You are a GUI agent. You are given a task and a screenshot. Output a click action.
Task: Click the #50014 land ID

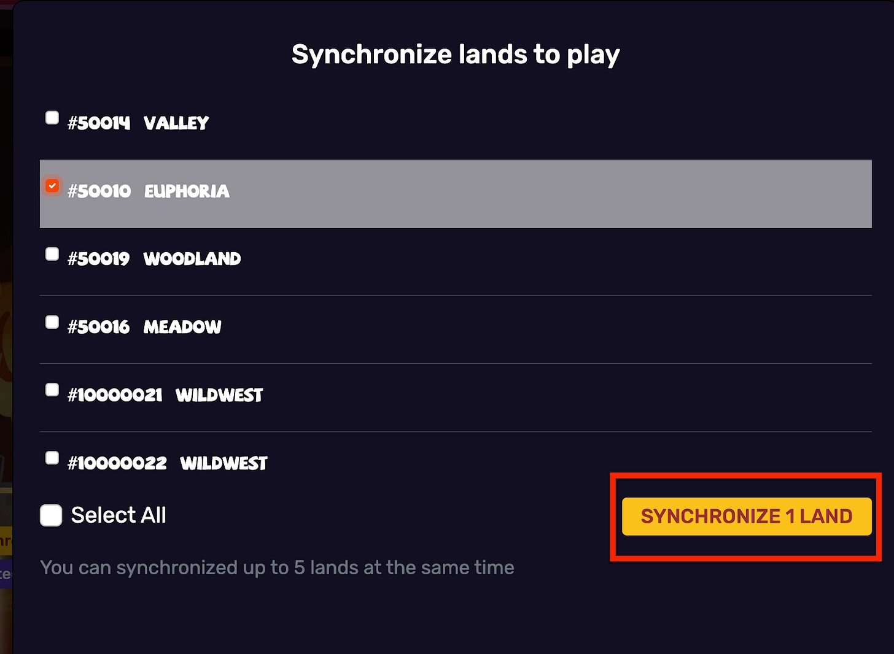point(99,123)
